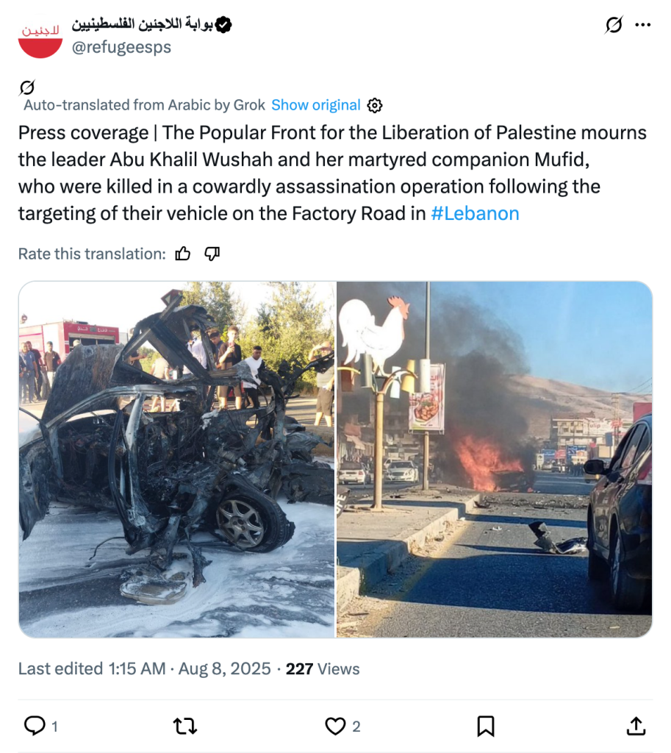Open the refugeesps profile avatar

pos(40,38)
